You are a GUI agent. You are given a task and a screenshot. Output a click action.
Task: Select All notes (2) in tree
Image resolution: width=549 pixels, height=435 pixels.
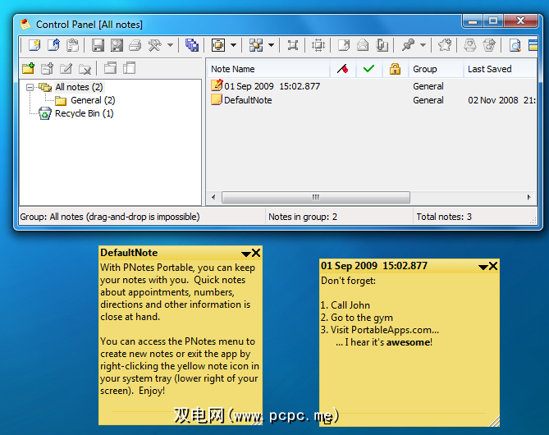click(79, 87)
